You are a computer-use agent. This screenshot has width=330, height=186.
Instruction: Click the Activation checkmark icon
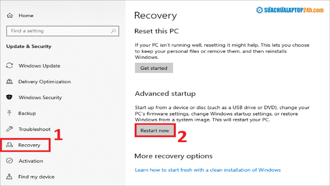(x=10, y=161)
